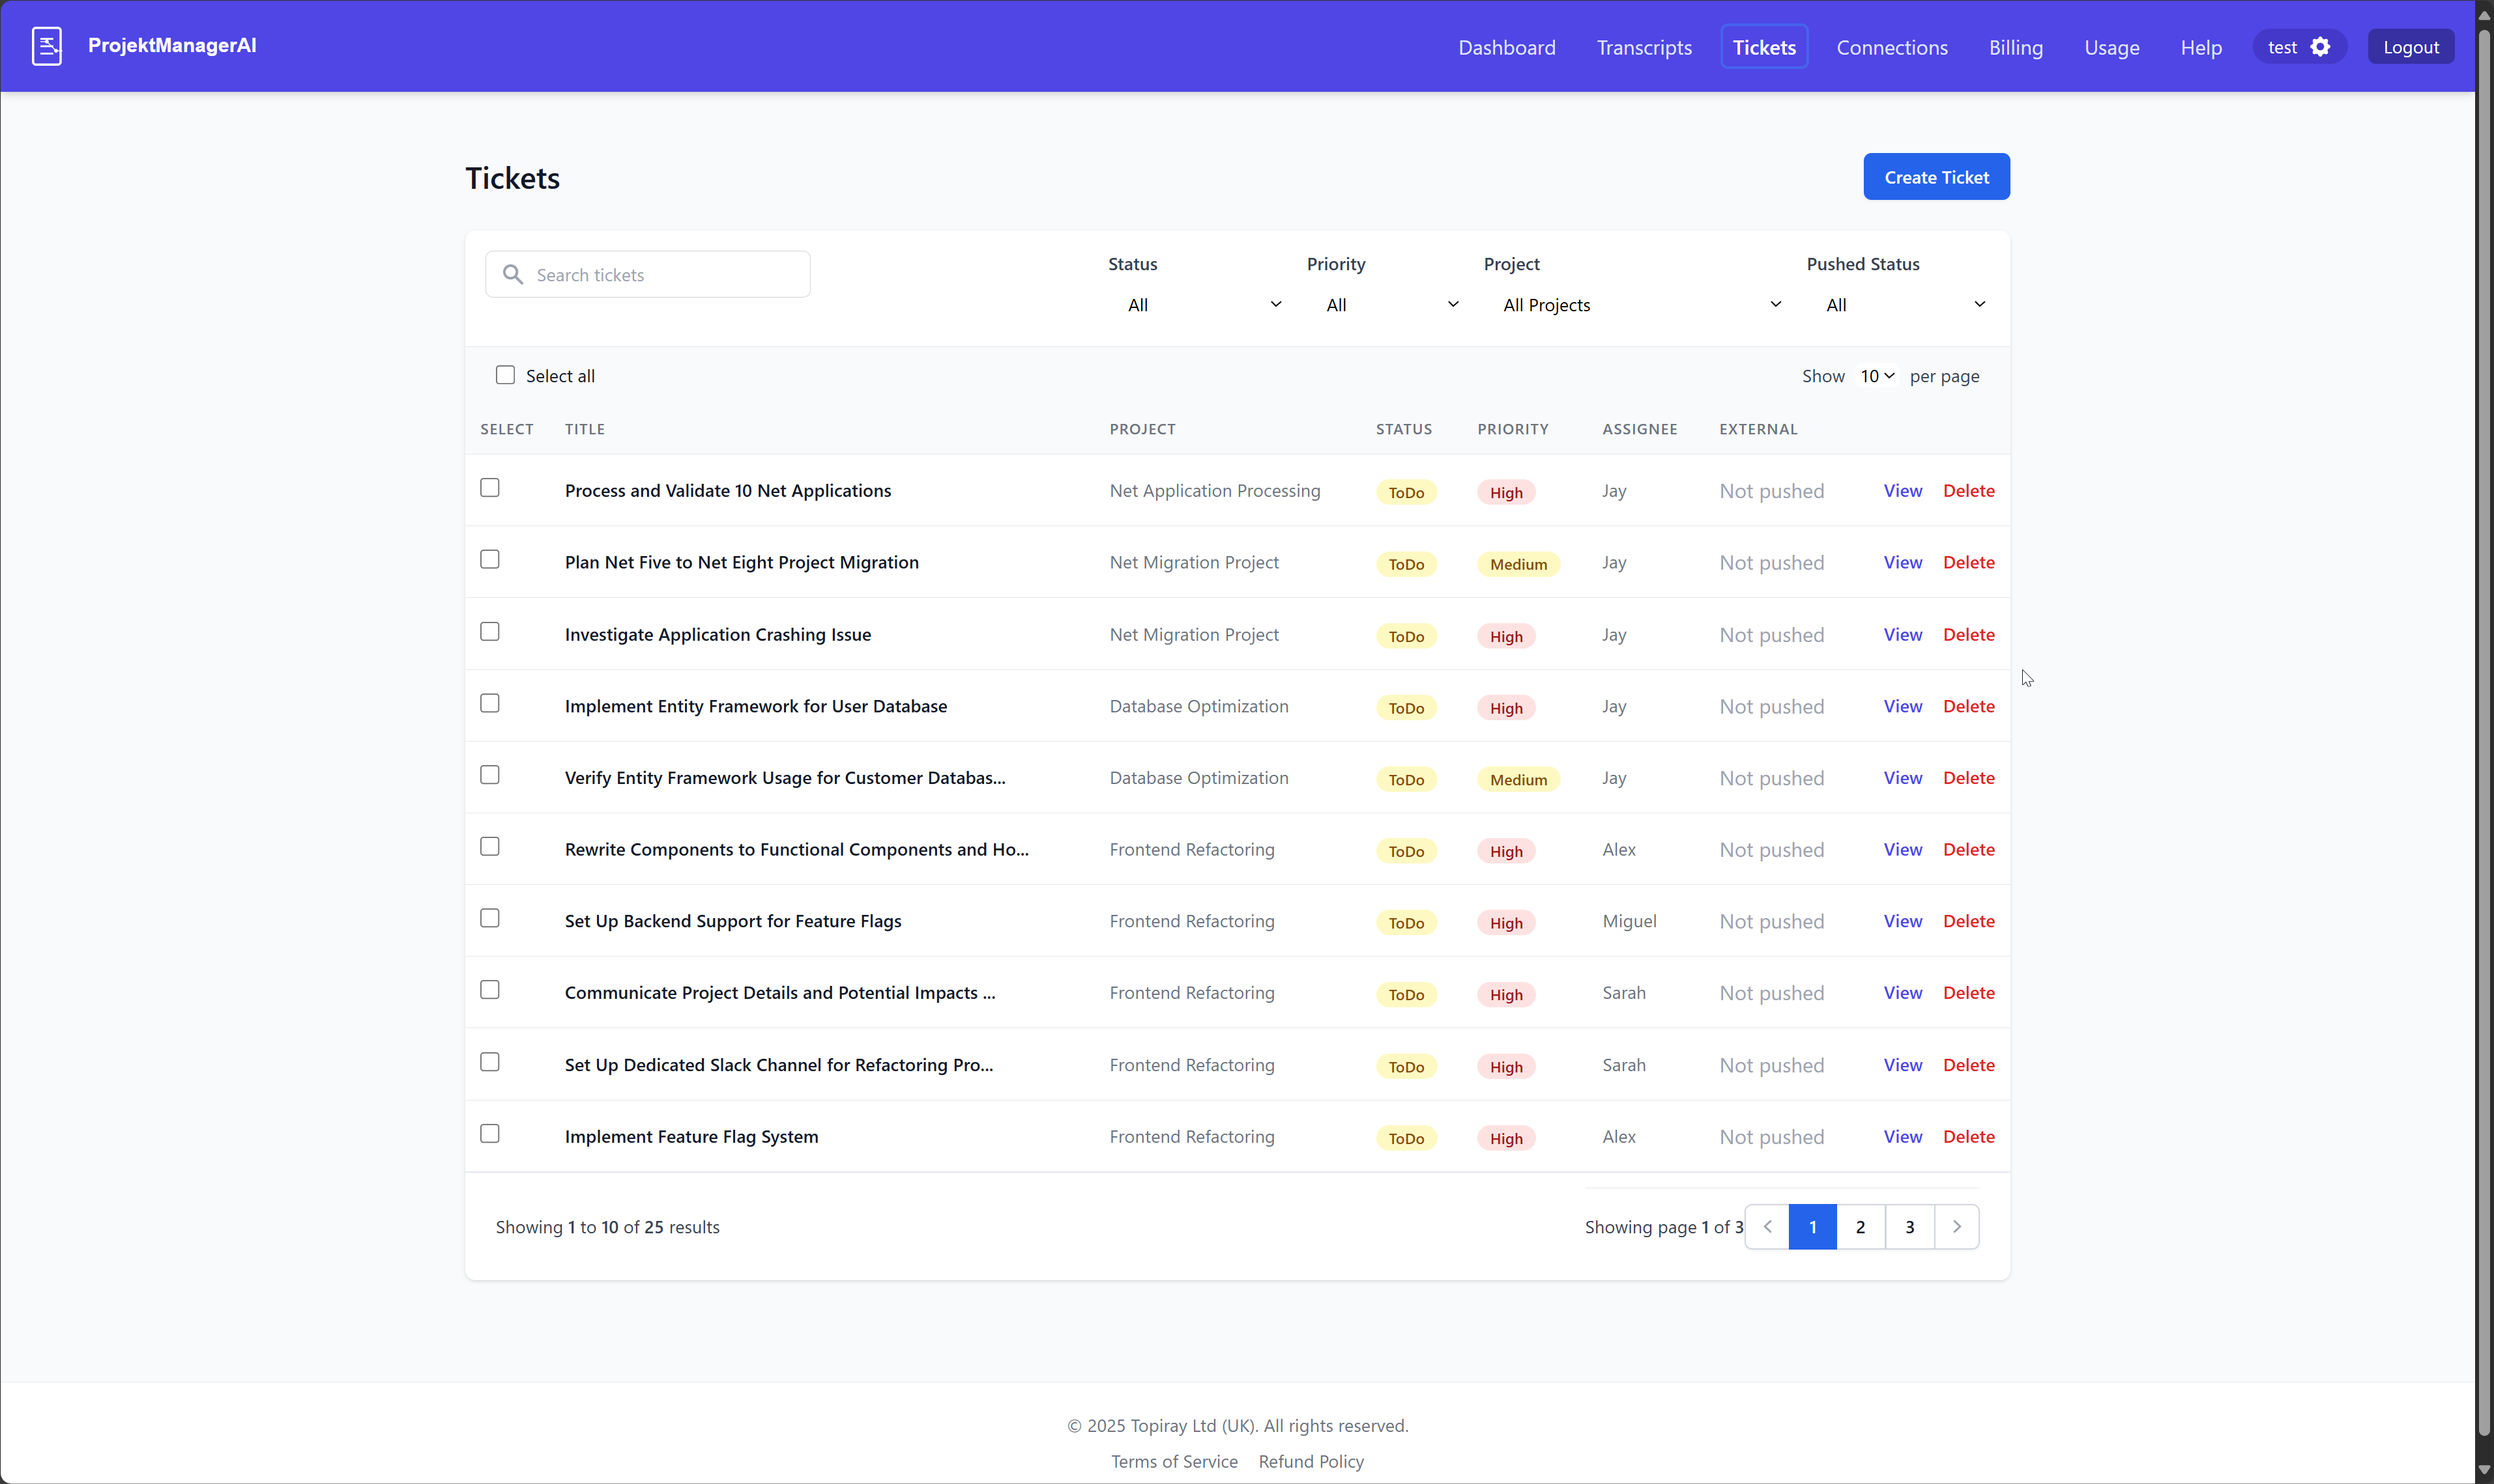Image resolution: width=2494 pixels, height=1484 pixels.
Task: Go to next page using the right chevron
Action: click(1956, 1227)
